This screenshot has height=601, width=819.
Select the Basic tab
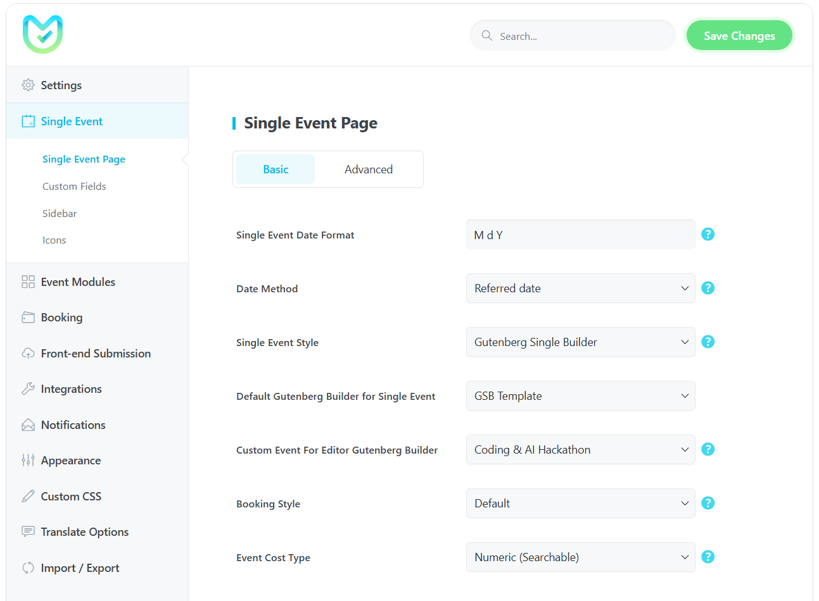275,169
